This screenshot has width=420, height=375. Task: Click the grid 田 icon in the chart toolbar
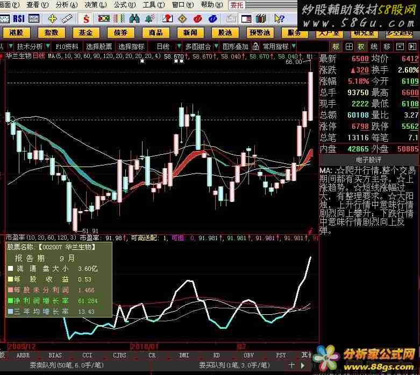click(349, 47)
